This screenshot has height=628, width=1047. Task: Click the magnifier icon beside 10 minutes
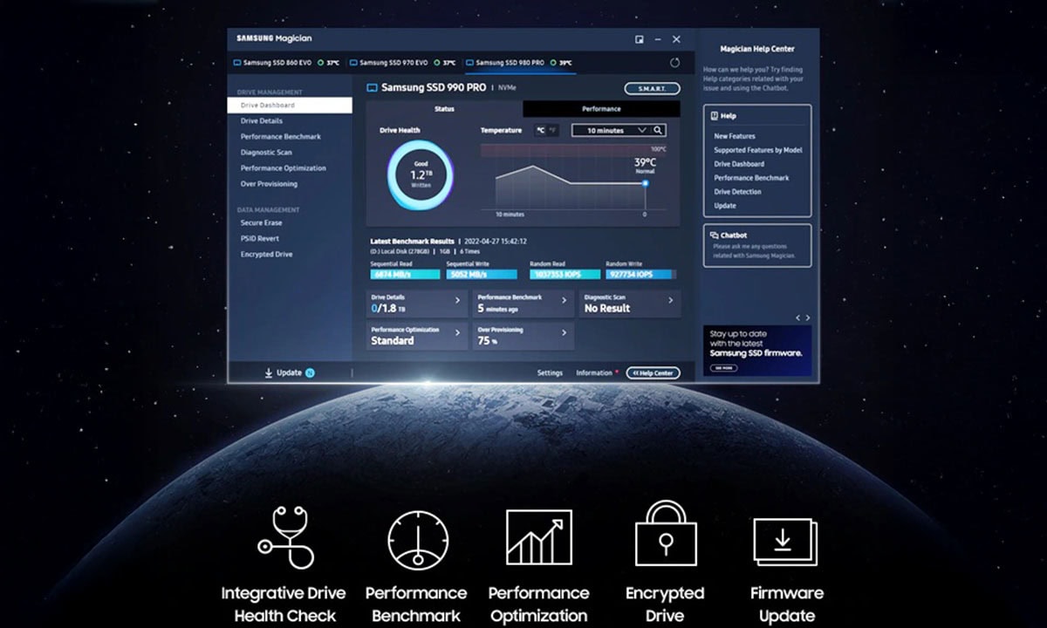pos(658,130)
